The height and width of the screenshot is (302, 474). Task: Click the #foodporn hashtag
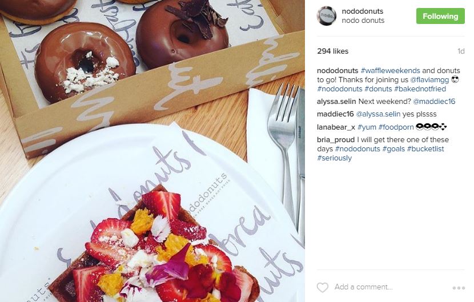tap(396, 127)
